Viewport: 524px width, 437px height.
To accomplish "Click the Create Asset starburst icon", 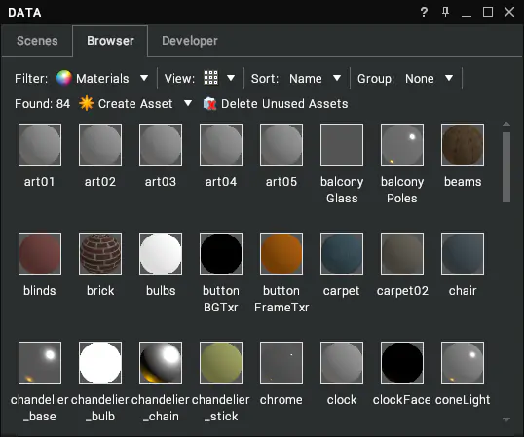I will (87, 103).
